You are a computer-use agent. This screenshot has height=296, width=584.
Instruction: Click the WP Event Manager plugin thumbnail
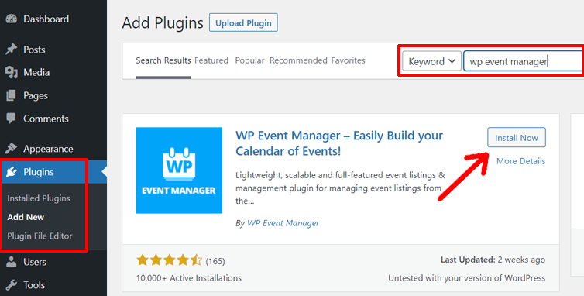pos(179,170)
